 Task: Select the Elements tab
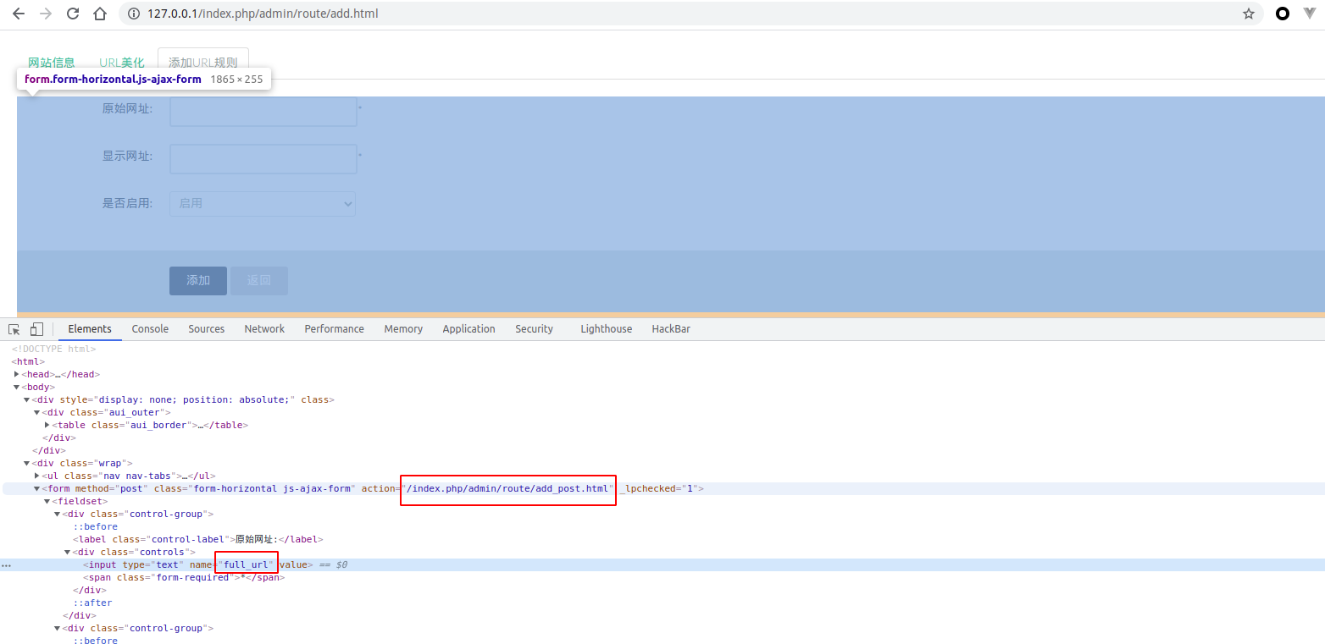point(90,329)
